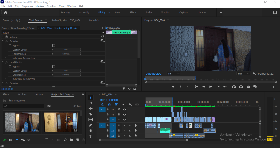The width and height of the screenshot is (280, 148).
Task: Open the Sequence menu
Action: click(x=27, y=6)
